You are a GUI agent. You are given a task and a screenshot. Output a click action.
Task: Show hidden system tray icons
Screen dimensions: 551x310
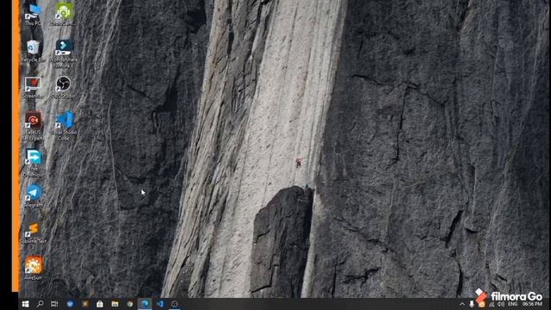(x=462, y=304)
